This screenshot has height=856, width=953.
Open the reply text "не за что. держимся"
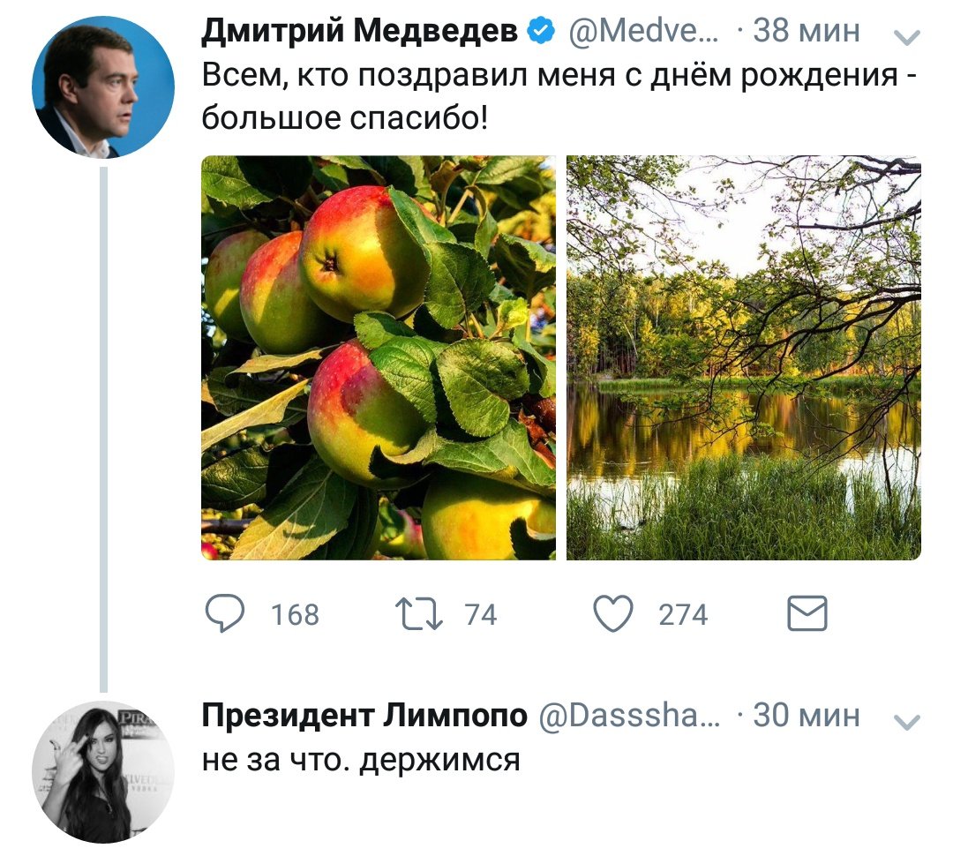(x=361, y=759)
